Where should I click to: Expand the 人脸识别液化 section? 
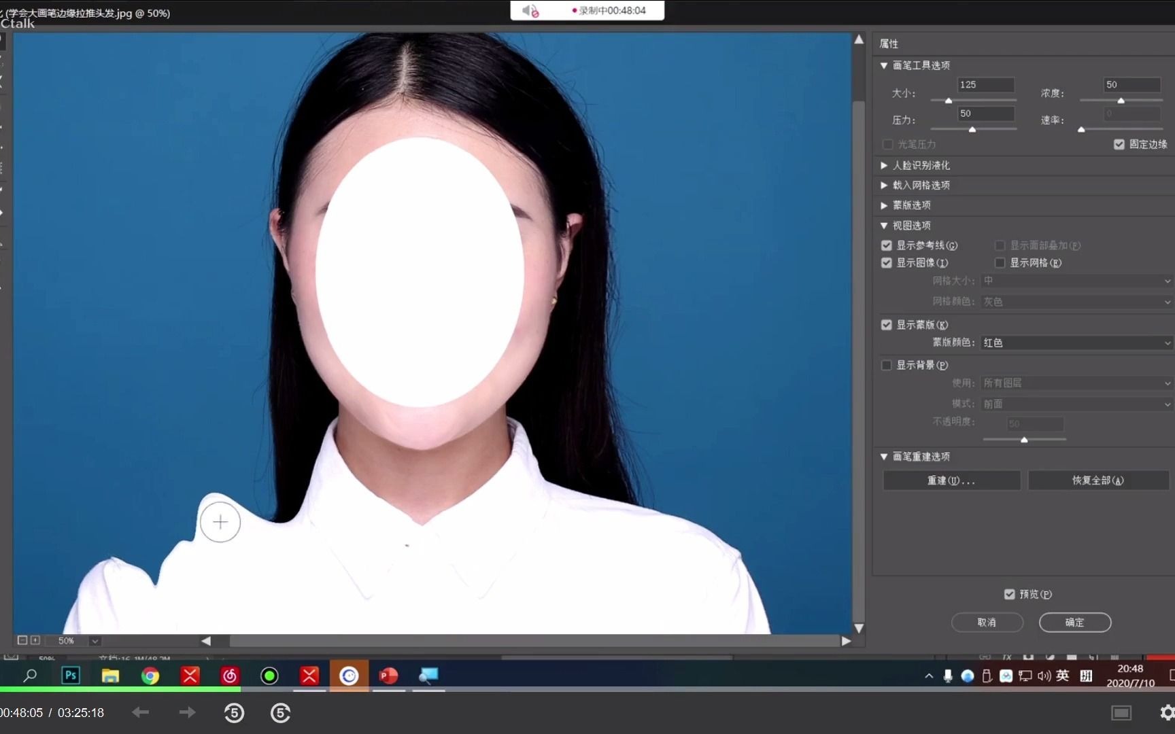click(883, 164)
